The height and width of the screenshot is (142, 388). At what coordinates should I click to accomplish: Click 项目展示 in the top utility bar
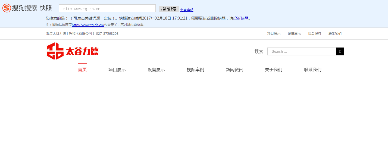[274, 34]
